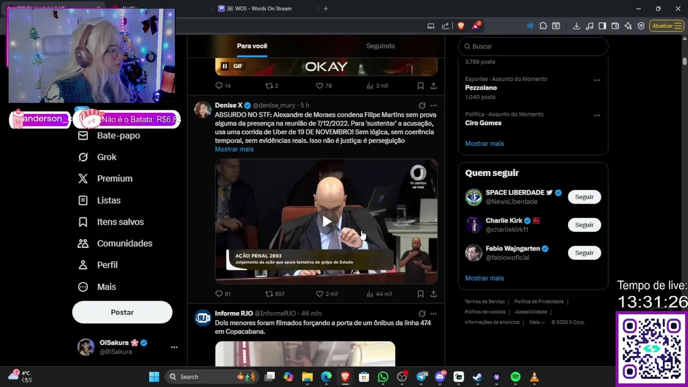Like Denise X post with 2 mil likes
The height and width of the screenshot is (387, 688).
click(x=327, y=293)
